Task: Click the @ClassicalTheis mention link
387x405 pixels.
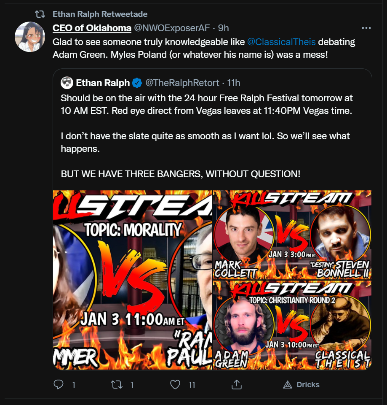Action: (281, 42)
